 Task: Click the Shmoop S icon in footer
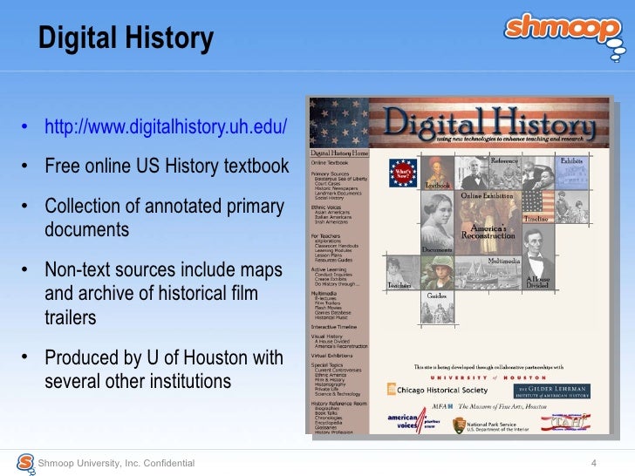pyautogui.click(x=26, y=463)
